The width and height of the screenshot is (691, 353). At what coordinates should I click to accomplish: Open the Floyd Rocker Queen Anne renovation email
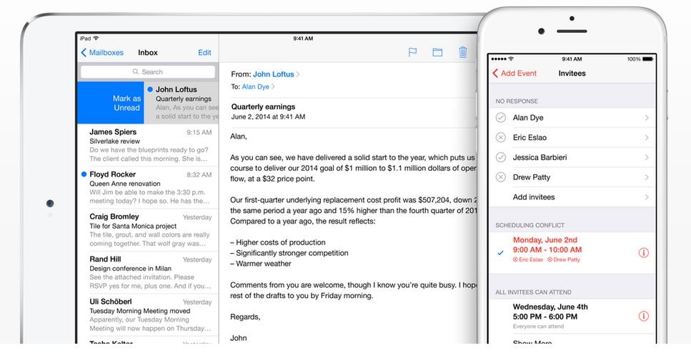(x=148, y=187)
